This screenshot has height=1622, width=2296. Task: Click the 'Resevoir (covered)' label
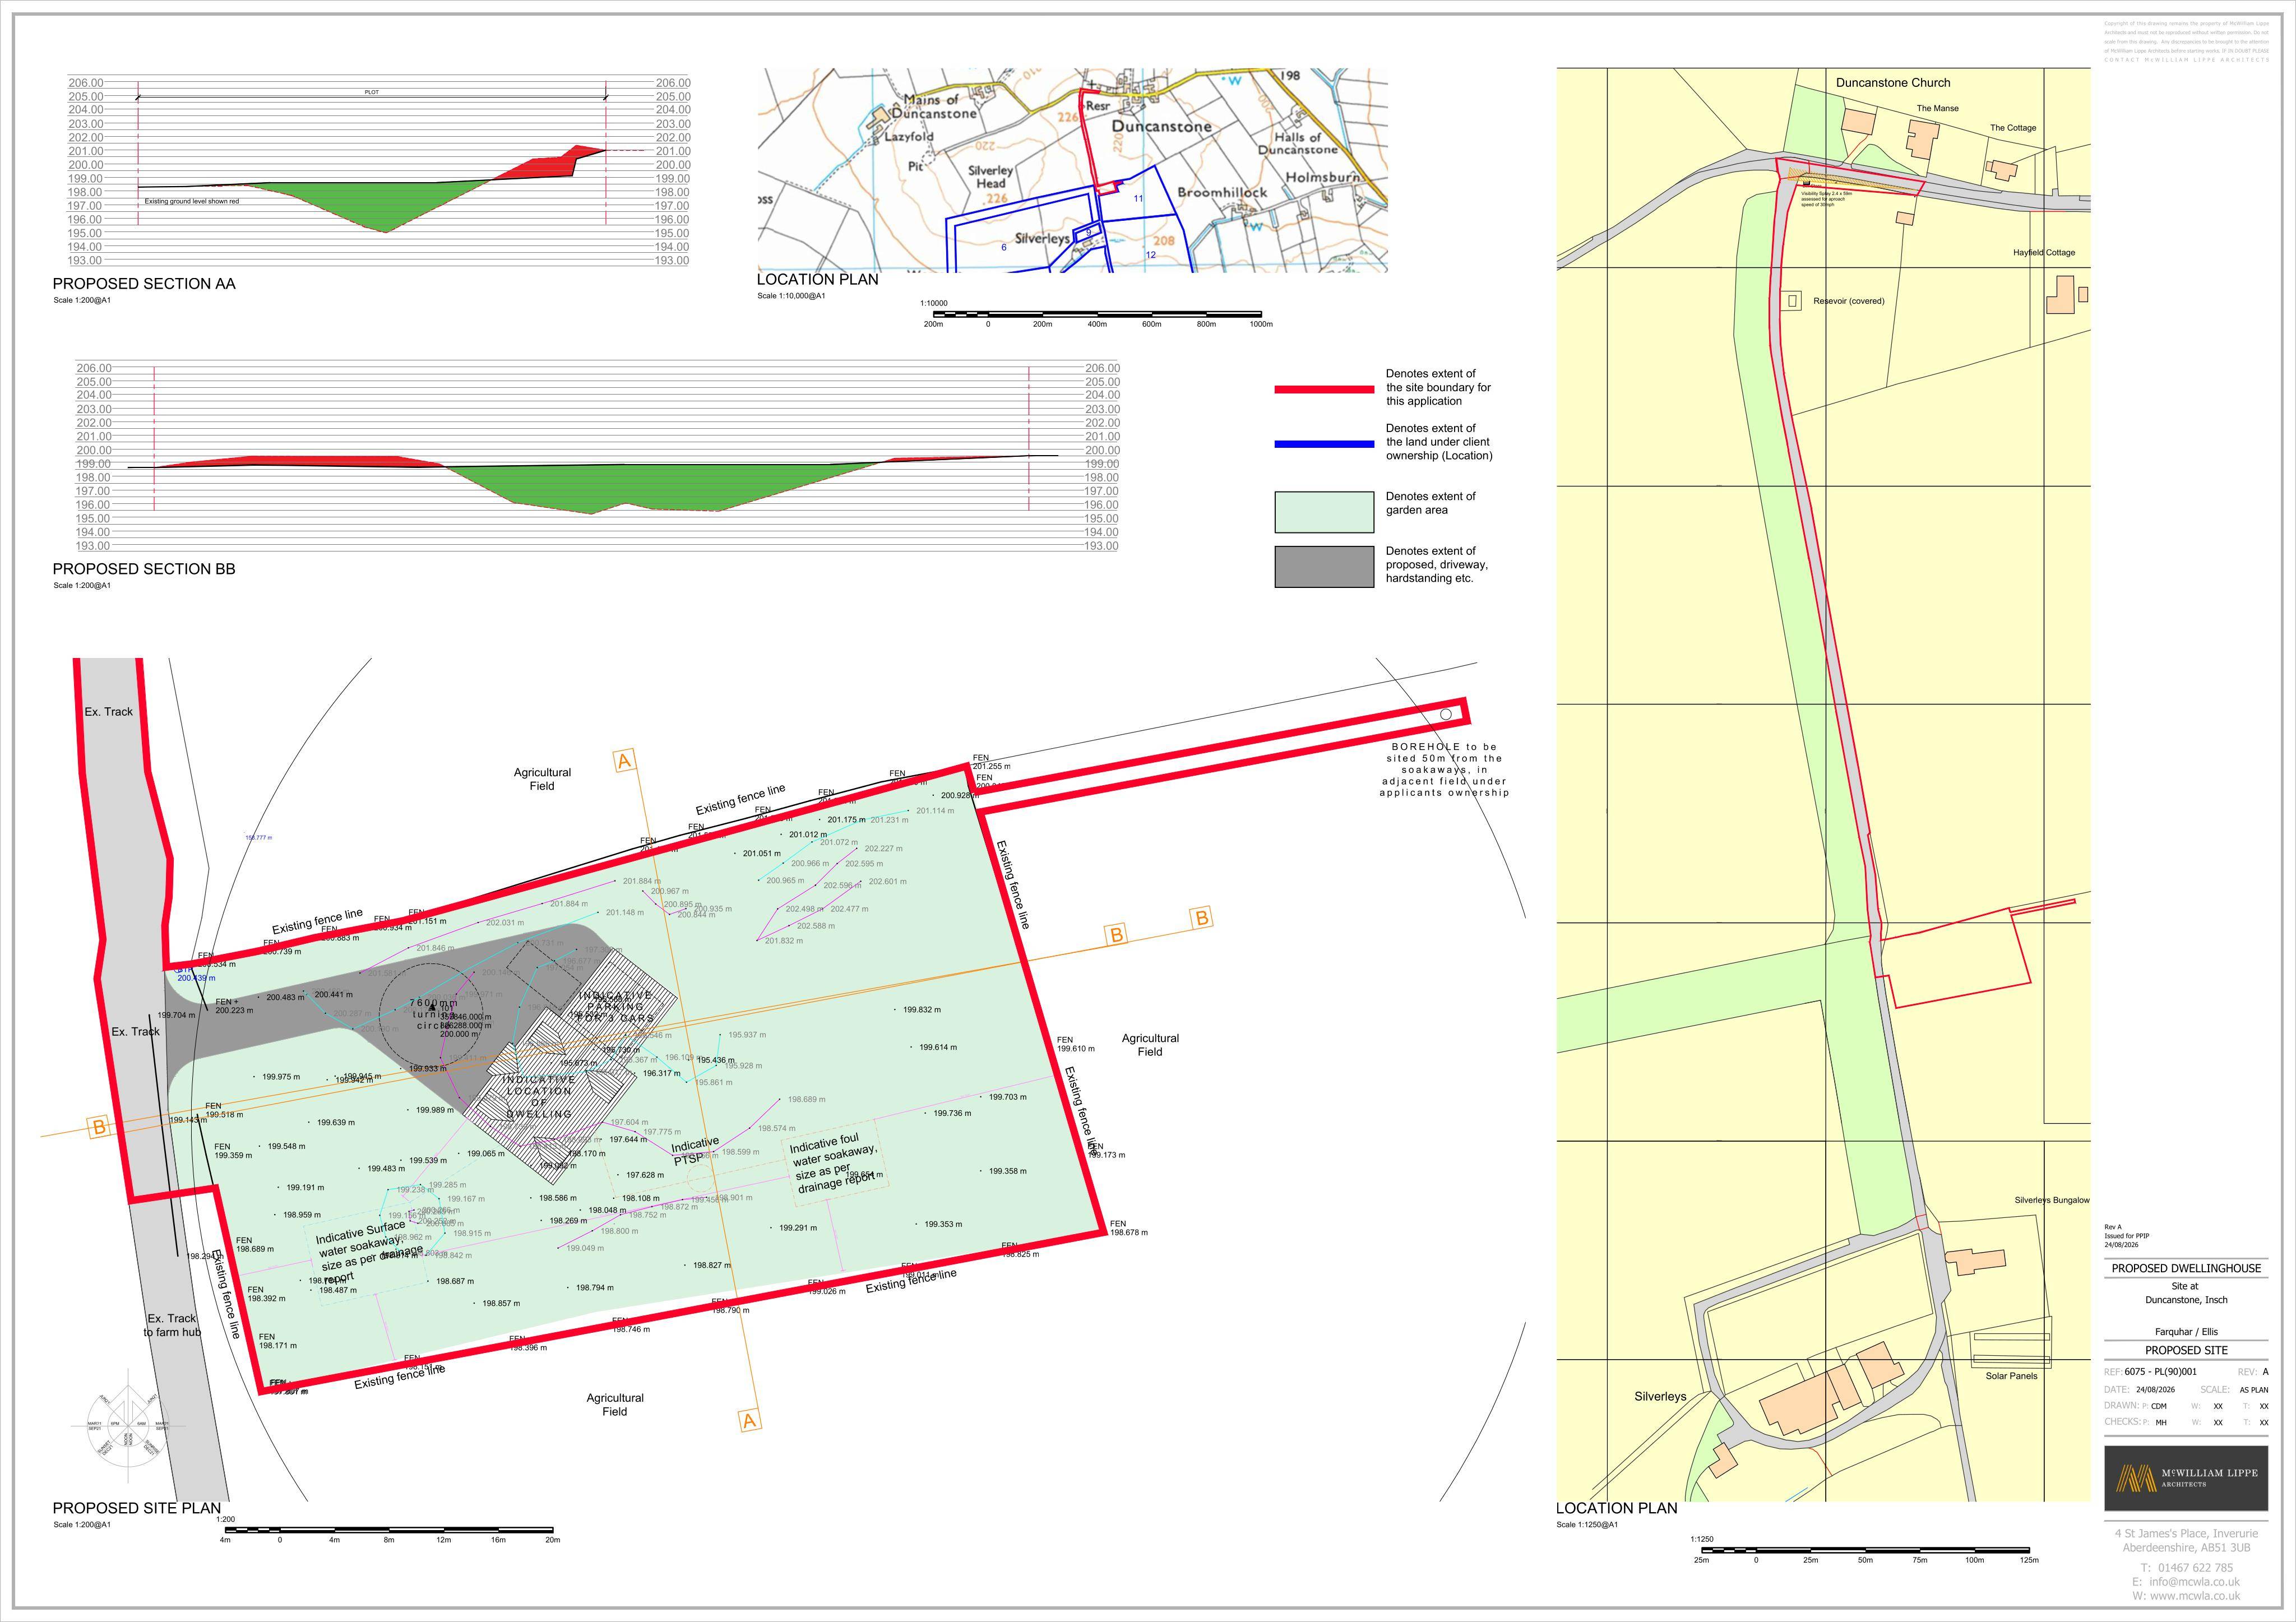click(x=1849, y=301)
